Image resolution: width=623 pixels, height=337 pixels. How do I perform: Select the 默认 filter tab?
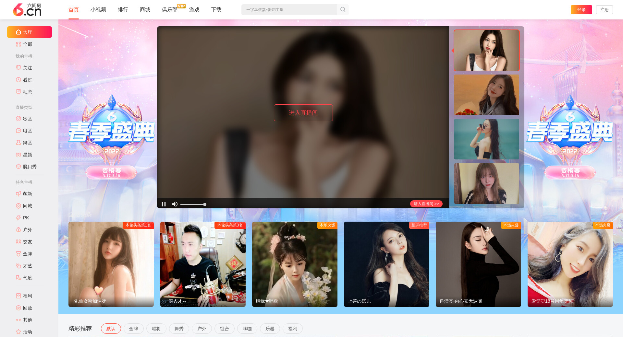(x=111, y=329)
